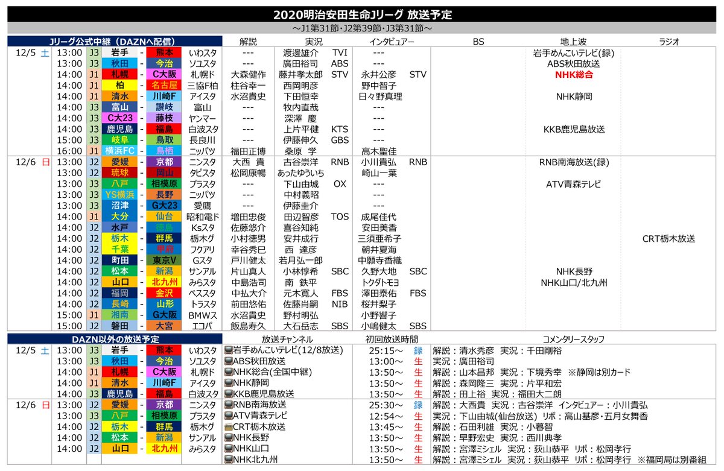This screenshot has width=724, height=471.
Task: Click announcer name 藤井孝太郎
Action: click(300, 75)
